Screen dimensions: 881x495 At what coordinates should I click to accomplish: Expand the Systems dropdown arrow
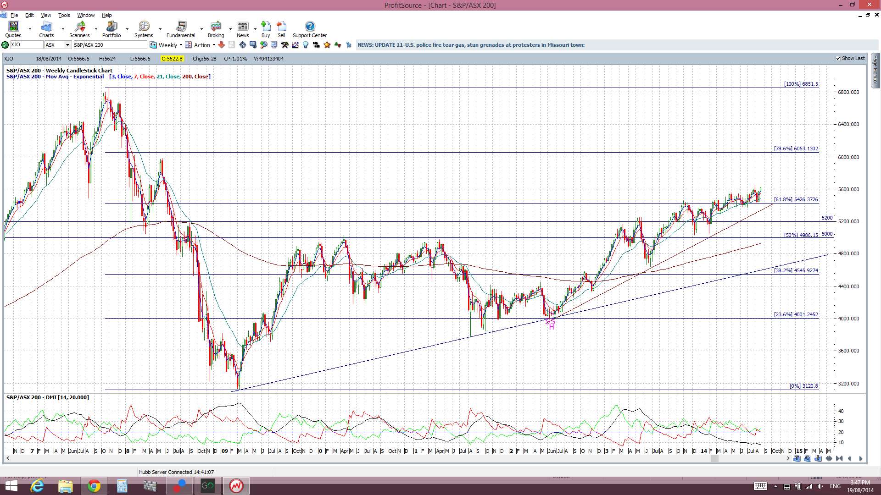coord(160,29)
